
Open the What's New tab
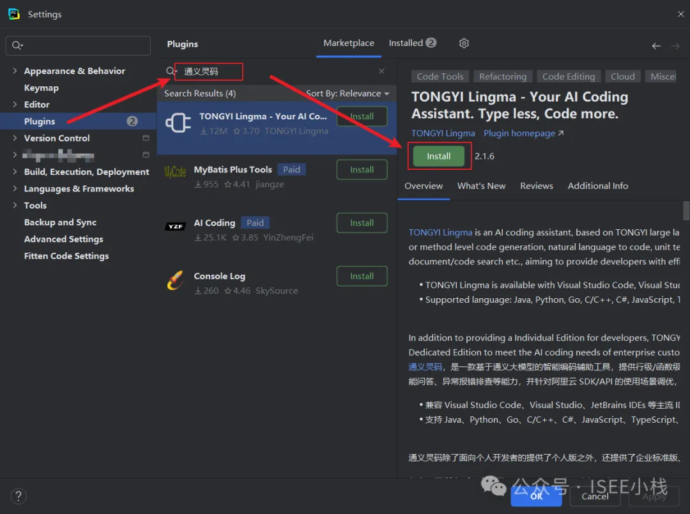(482, 186)
